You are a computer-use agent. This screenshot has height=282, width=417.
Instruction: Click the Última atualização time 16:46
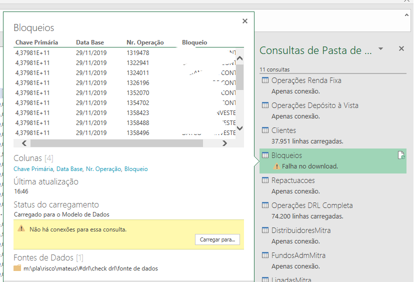(x=21, y=191)
